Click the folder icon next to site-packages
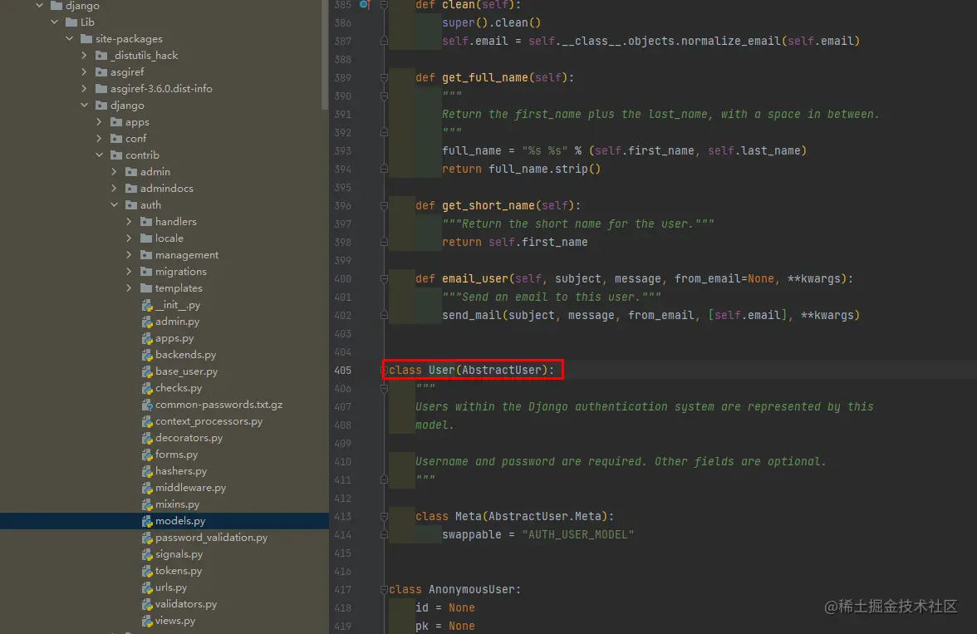 click(x=86, y=39)
